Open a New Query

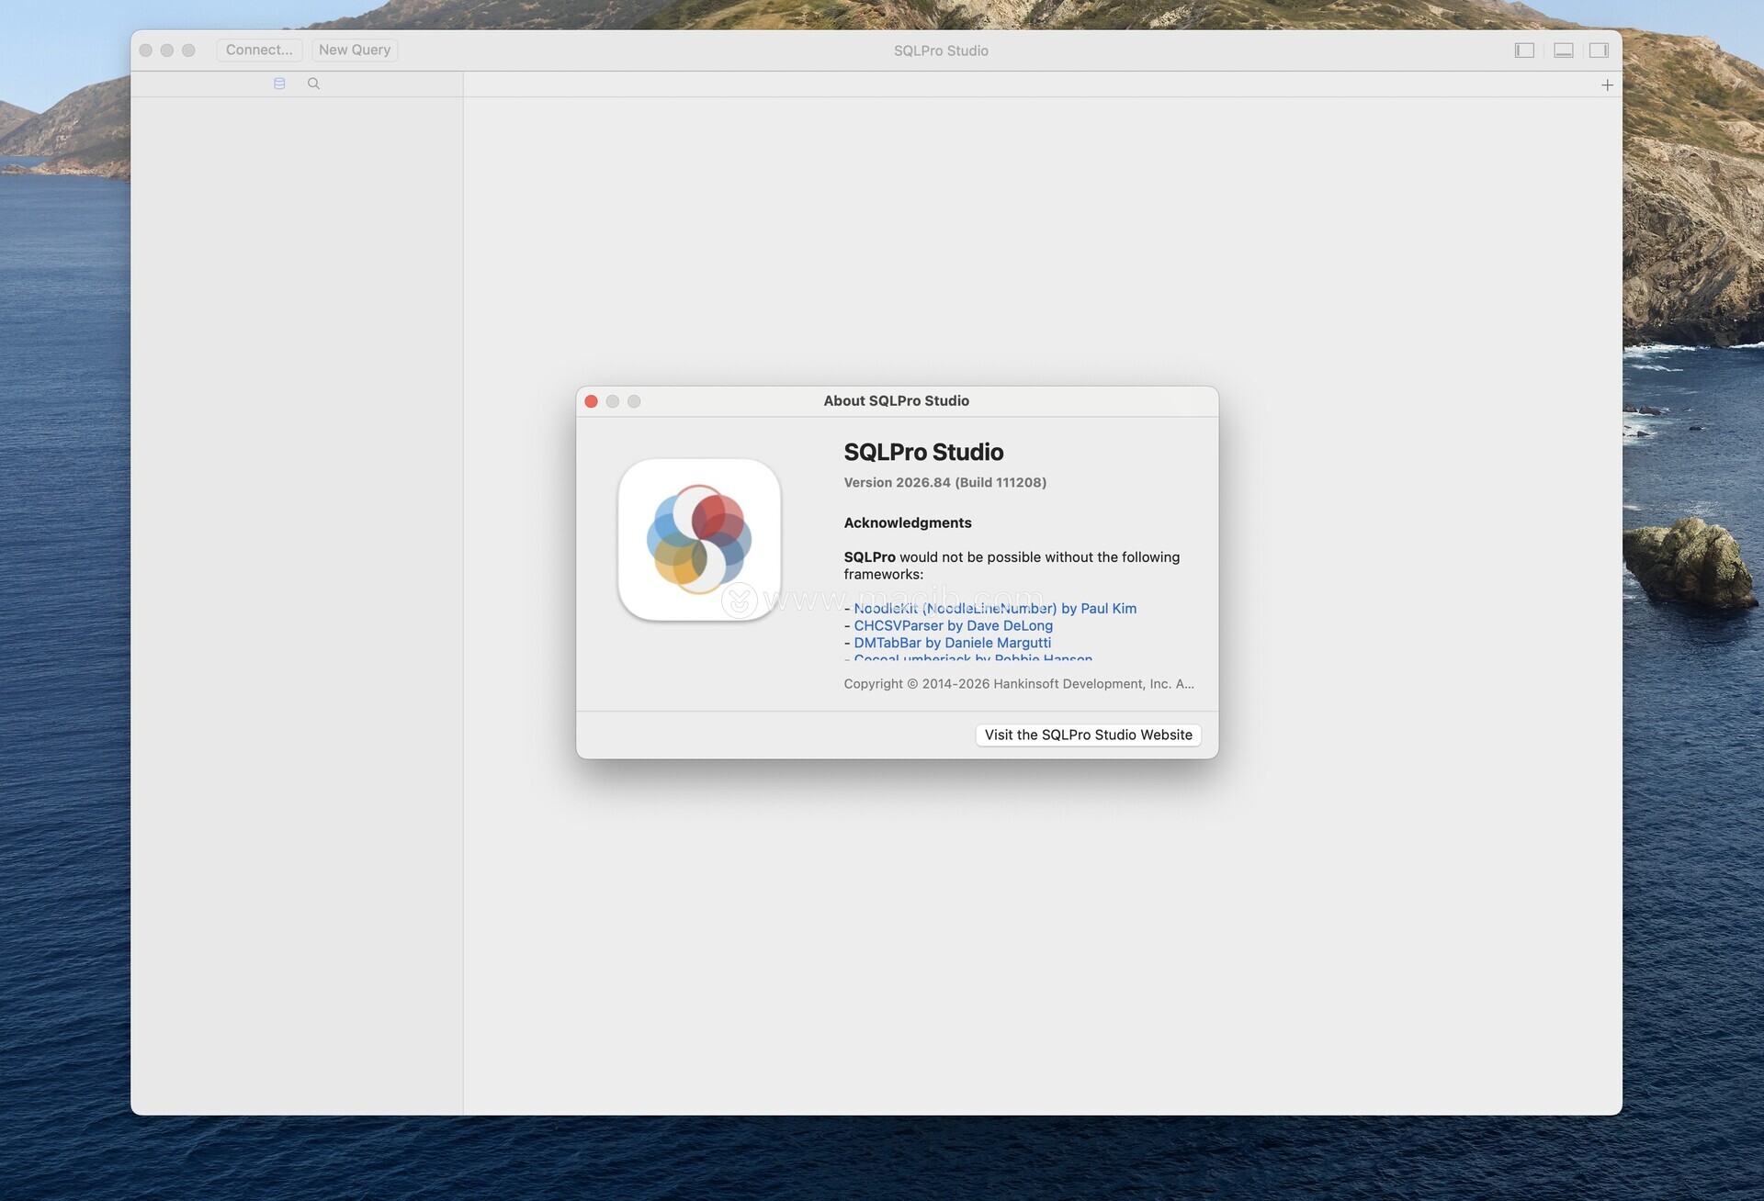(x=355, y=50)
